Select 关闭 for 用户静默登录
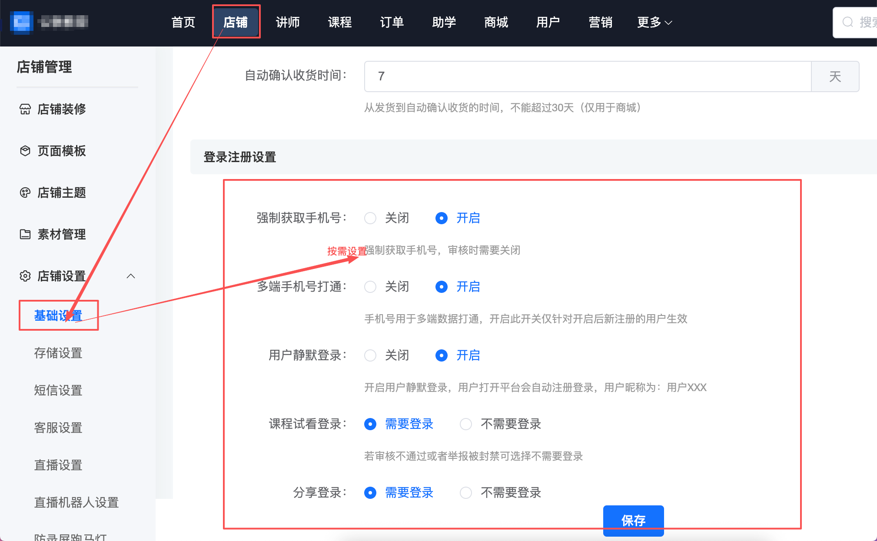Viewport: 877px width, 541px height. coord(370,355)
